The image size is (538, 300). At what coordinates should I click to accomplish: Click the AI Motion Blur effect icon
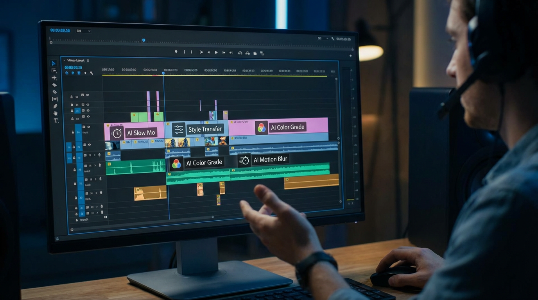click(244, 159)
